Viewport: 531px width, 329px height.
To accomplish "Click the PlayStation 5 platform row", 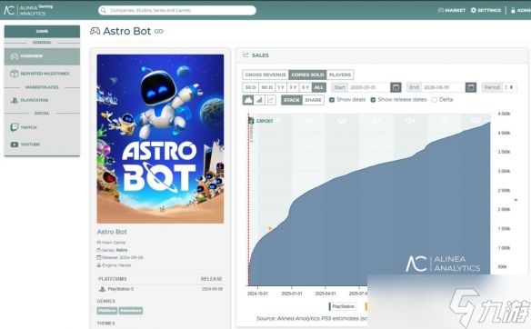I will (x=160, y=289).
